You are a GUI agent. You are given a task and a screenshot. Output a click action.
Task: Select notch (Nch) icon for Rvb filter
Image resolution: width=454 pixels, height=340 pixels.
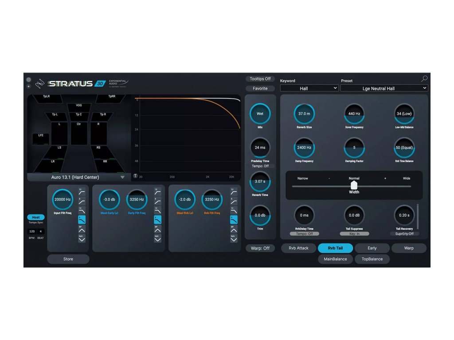pos(234,239)
